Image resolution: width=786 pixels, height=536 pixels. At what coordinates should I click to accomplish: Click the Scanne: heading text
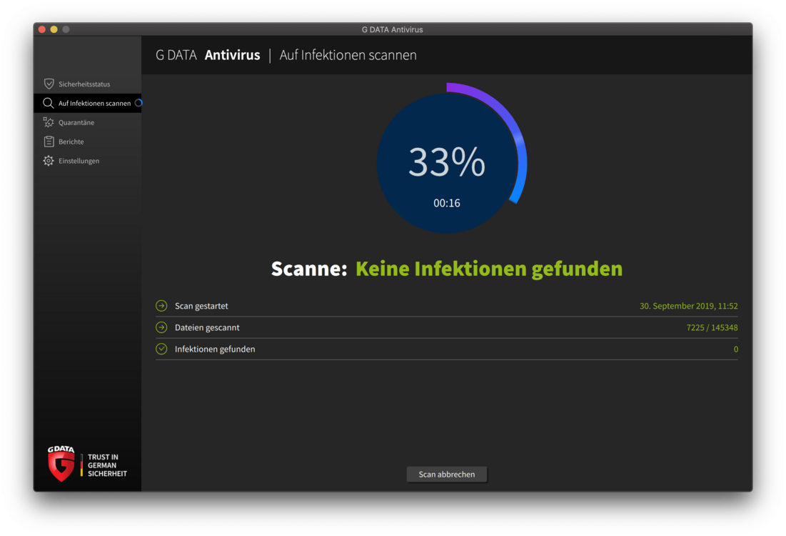[x=309, y=269]
